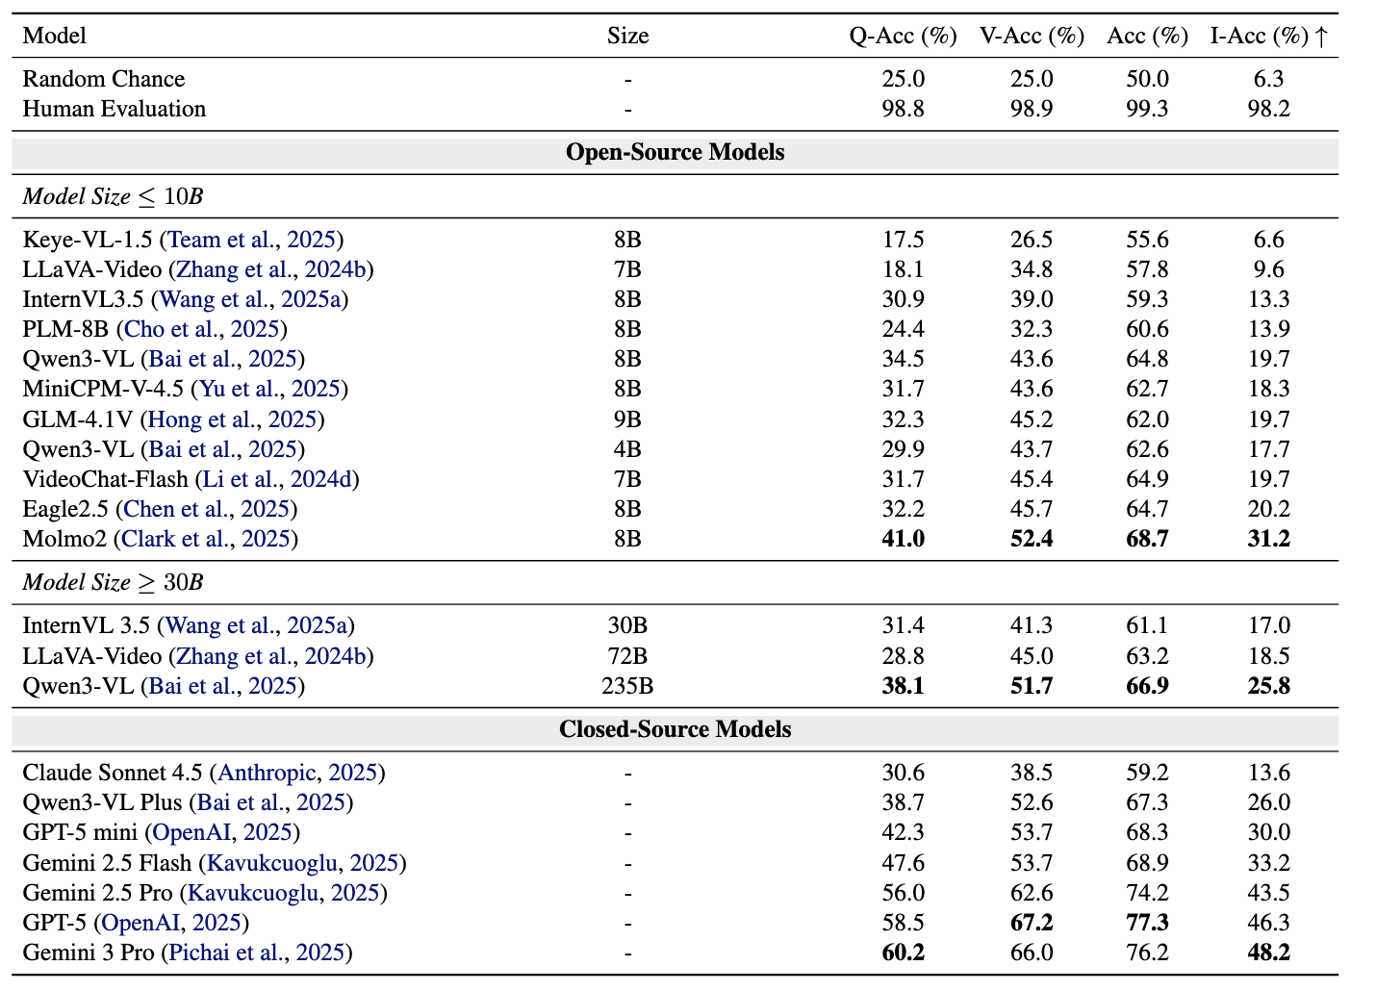Open the Clark et al. citation for Molmo2
1376x991 pixels.
click(x=206, y=539)
